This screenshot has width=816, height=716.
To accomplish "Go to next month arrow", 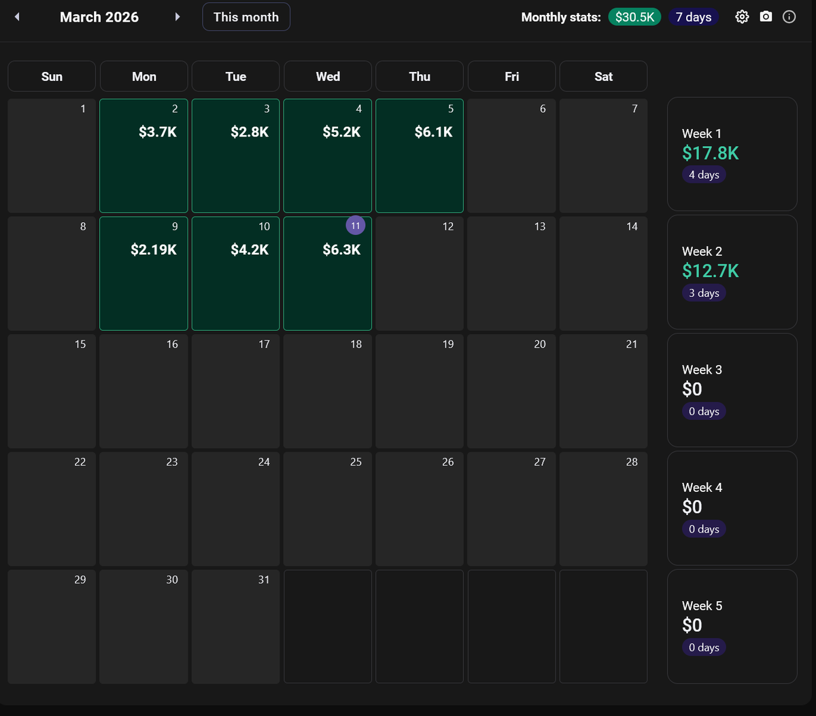I will click(x=177, y=17).
